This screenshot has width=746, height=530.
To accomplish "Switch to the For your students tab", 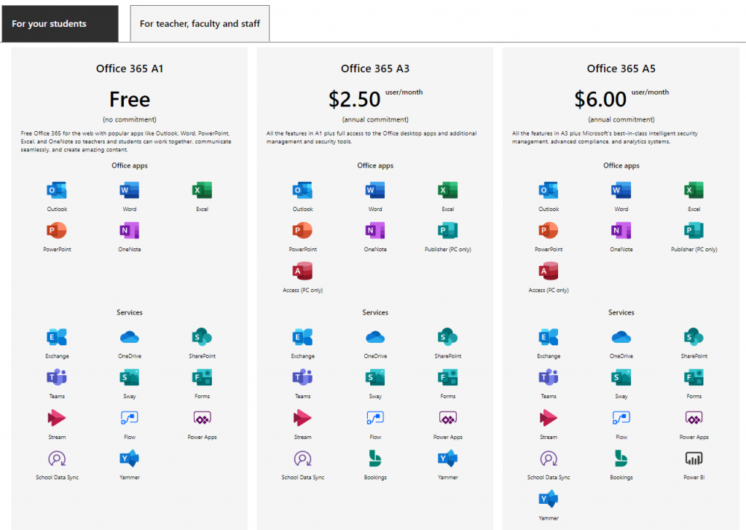I will coord(60,24).
